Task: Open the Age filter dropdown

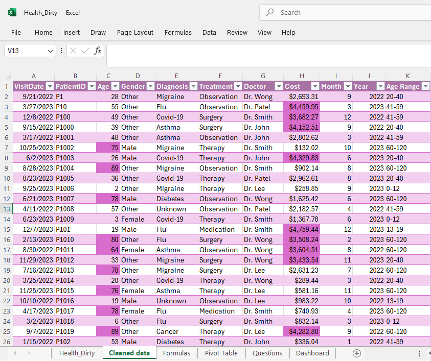Action: [x=116, y=86]
